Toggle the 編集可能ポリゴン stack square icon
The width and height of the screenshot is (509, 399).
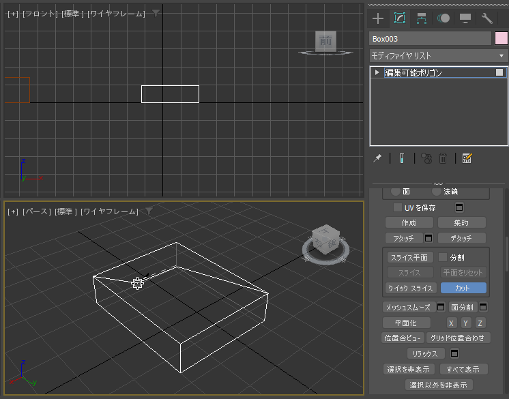[499, 72]
